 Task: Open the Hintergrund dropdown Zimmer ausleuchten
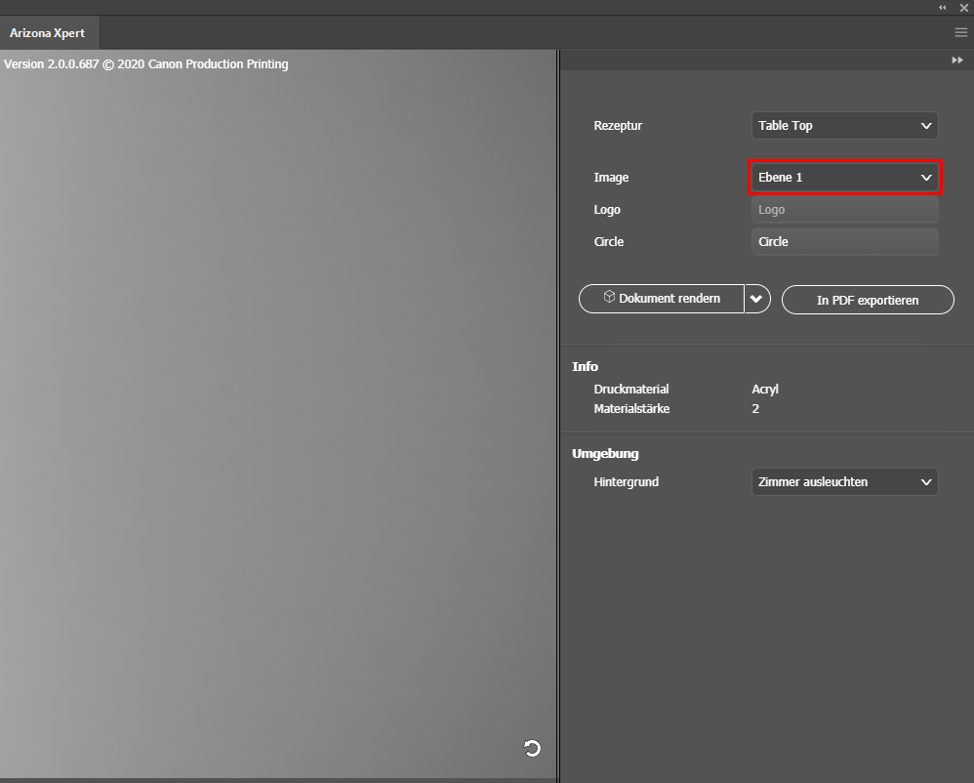[845, 482]
